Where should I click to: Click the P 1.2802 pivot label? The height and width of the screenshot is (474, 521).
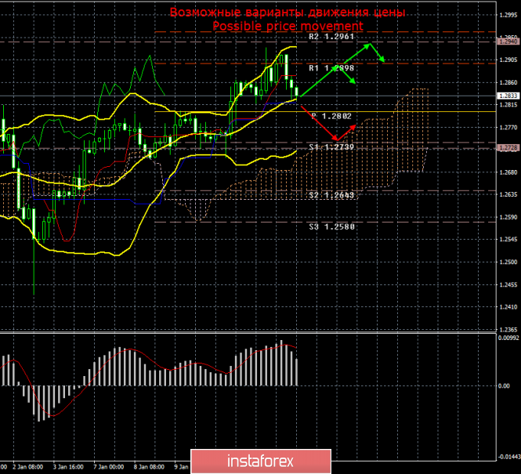tap(331, 116)
